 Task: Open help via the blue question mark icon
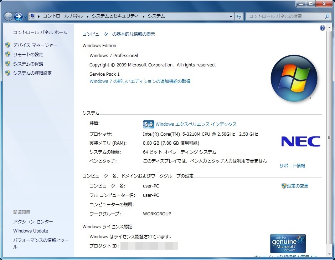click(323, 27)
